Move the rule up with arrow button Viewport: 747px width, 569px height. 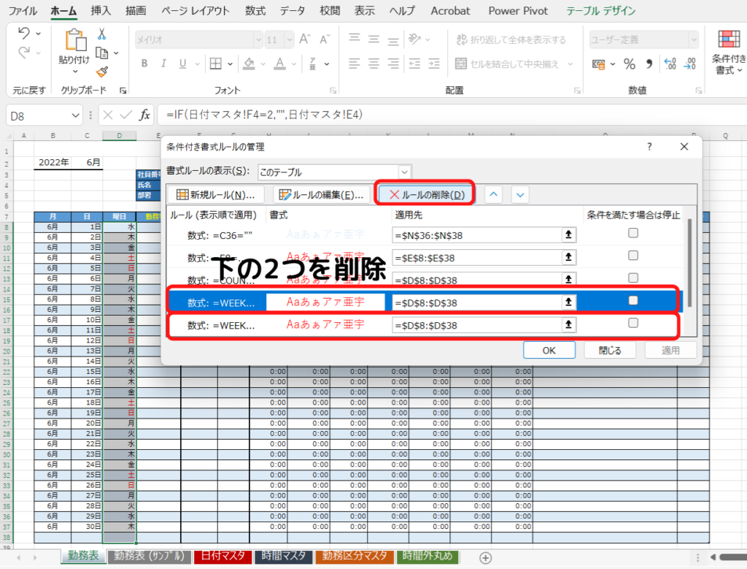(x=494, y=194)
